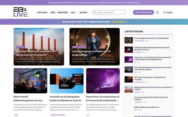The width and height of the screenshot is (188, 117).
Task: Open the PARTNERS menu item
Action: click(63, 12)
